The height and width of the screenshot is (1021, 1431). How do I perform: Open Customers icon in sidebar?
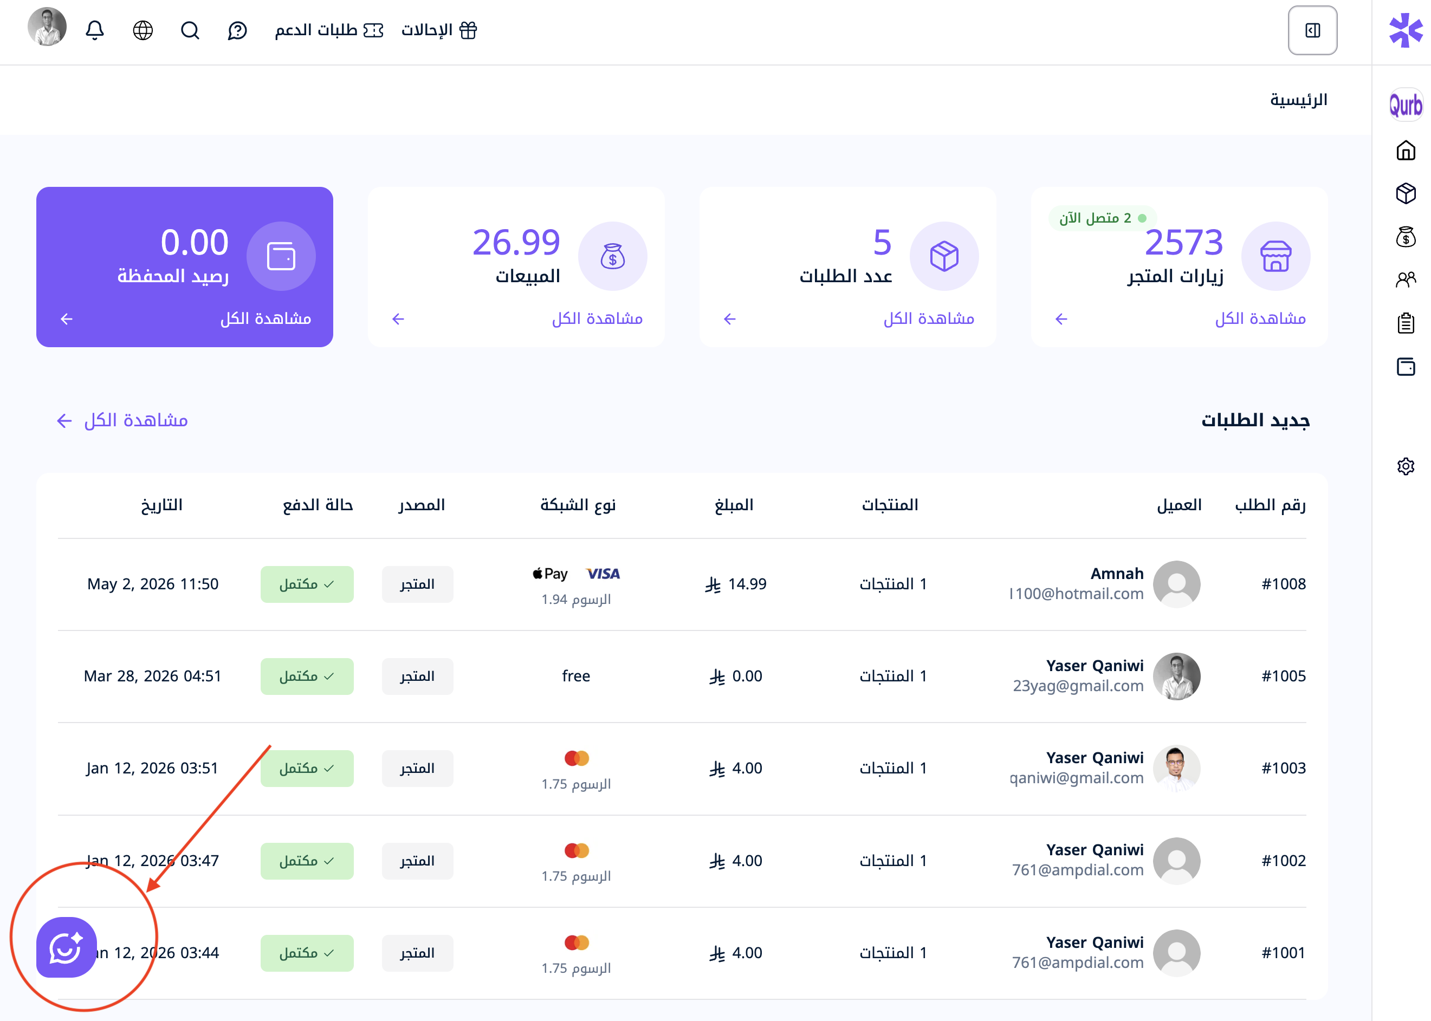point(1406,279)
